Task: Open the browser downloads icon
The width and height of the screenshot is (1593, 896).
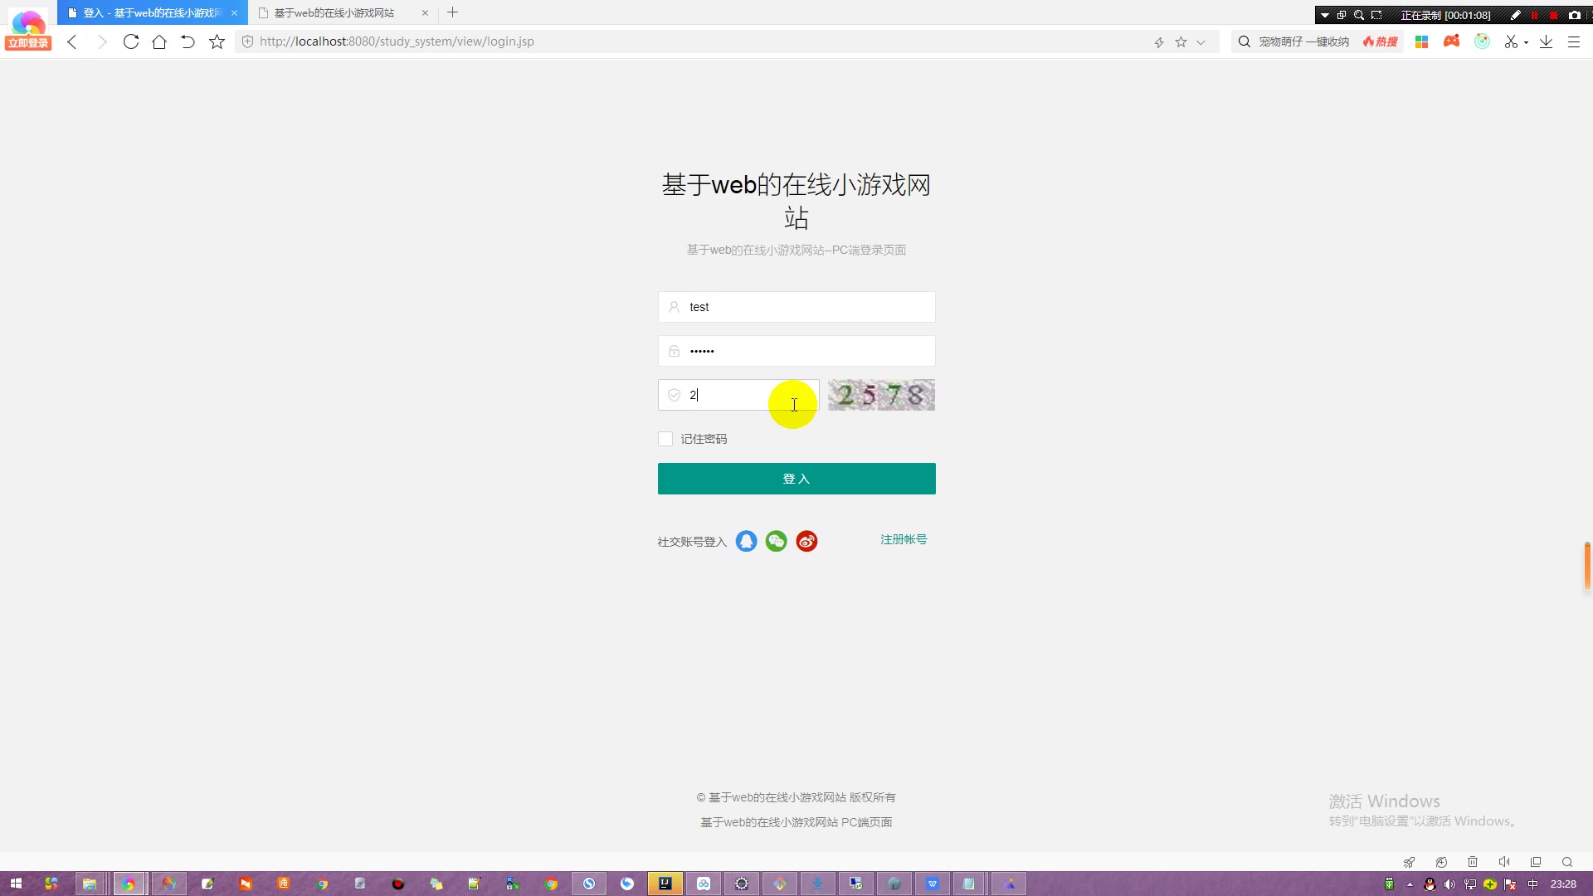Action: coord(1546,41)
